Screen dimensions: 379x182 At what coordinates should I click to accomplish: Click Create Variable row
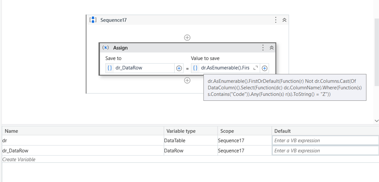(x=19, y=159)
